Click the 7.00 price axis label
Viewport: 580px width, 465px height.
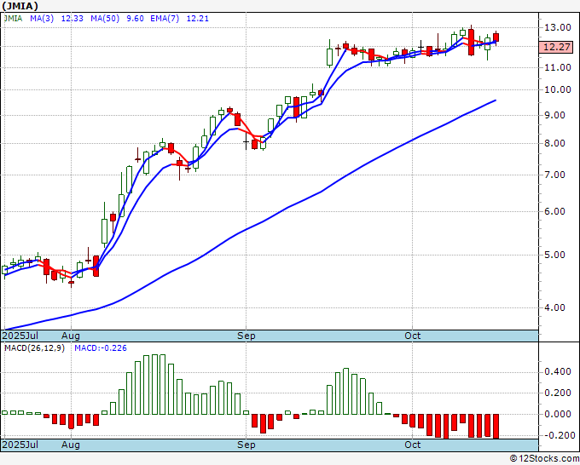(555, 175)
